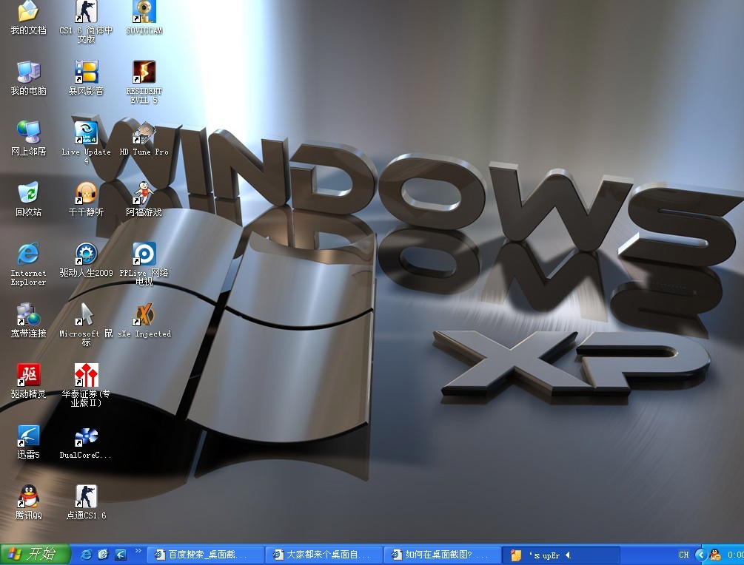The height and width of the screenshot is (565, 744).
Task: Click the SOVIGCAM webcam shortcut
Action: (x=144, y=18)
